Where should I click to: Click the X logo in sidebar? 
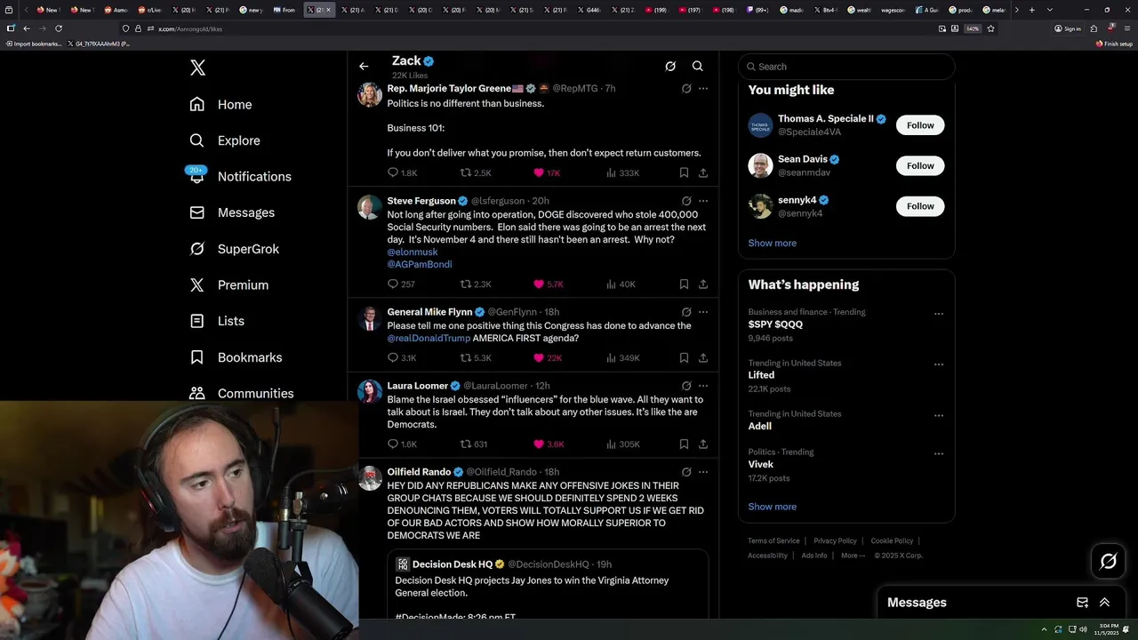pyautogui.click(x=197, y=68)
